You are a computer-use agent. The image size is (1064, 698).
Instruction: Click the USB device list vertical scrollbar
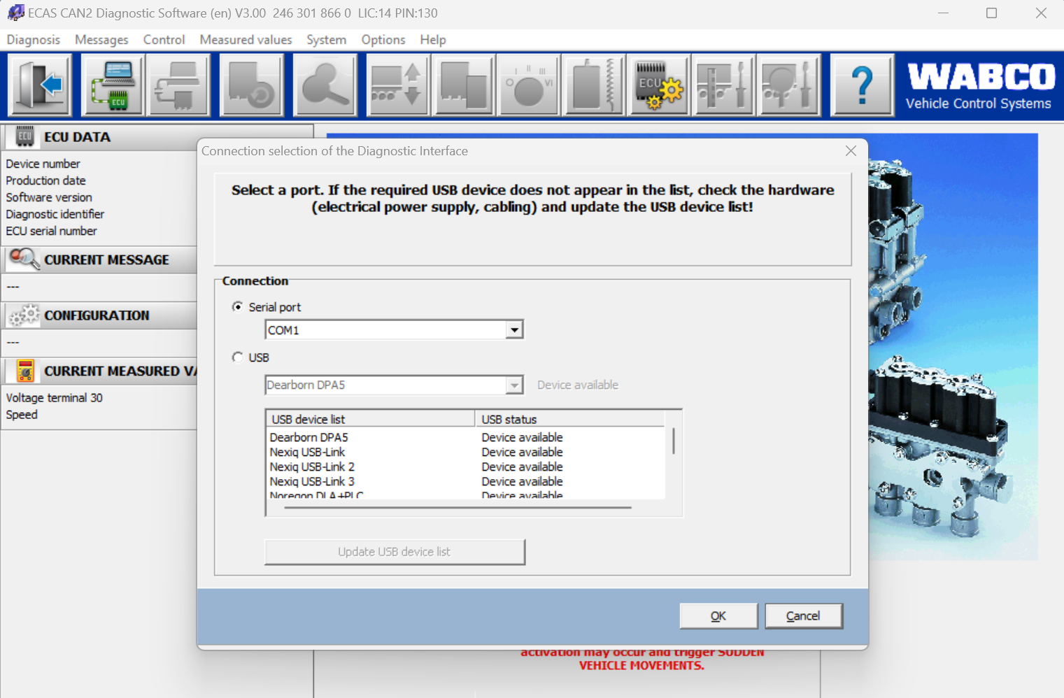(673, 441)
